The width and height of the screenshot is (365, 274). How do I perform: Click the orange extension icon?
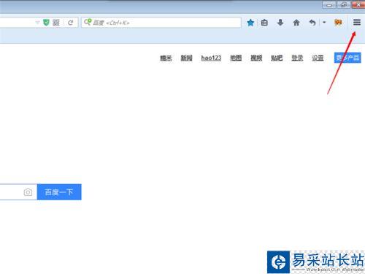(x=338, y=23)
